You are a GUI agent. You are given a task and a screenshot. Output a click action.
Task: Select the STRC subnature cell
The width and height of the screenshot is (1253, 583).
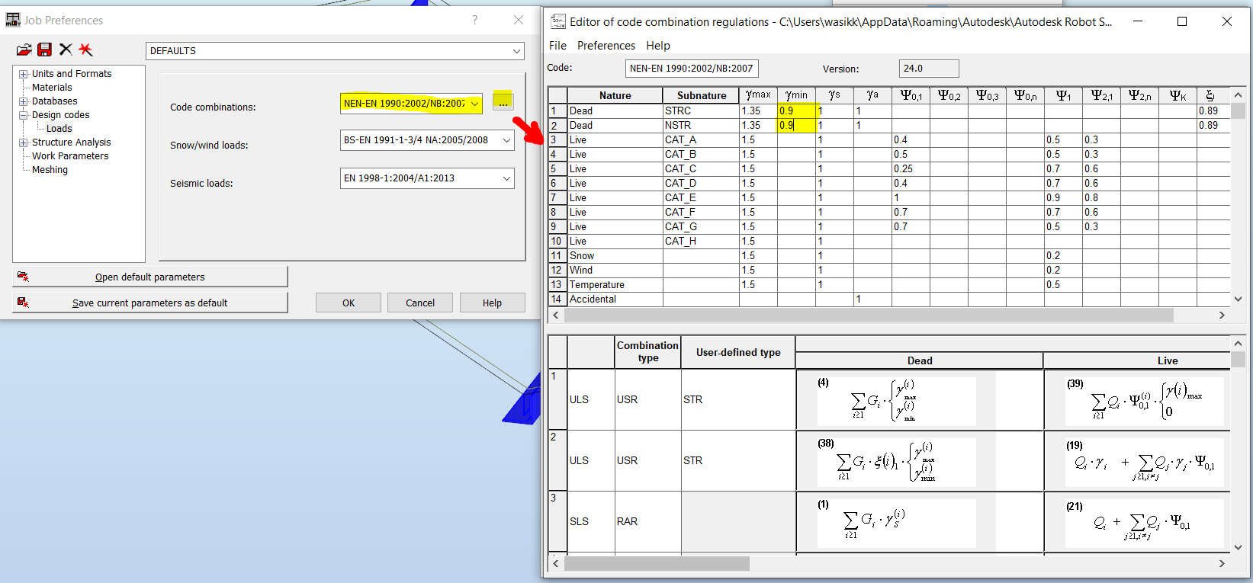(702, 111)
